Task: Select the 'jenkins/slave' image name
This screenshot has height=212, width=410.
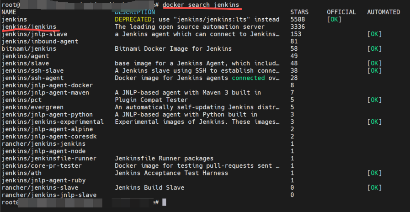Action: [x=25, y=63]
